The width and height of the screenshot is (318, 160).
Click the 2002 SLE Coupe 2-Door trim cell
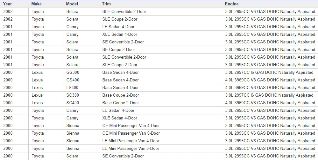point(161,19)
